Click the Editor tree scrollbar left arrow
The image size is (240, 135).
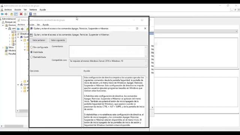(x=18, y=111)
